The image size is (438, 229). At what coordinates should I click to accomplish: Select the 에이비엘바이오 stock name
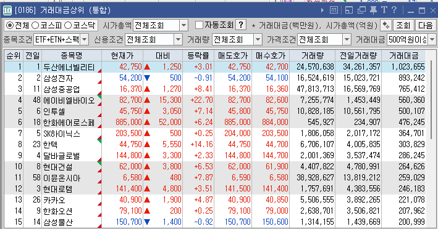coord(69,100)
